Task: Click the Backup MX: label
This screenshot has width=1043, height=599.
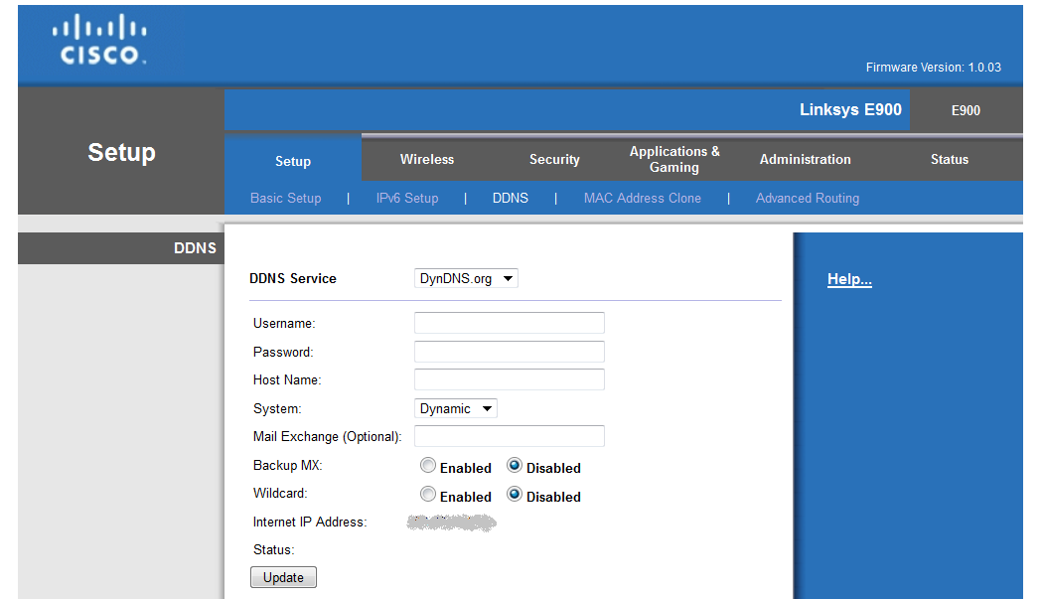Action: tap(287, 465)
